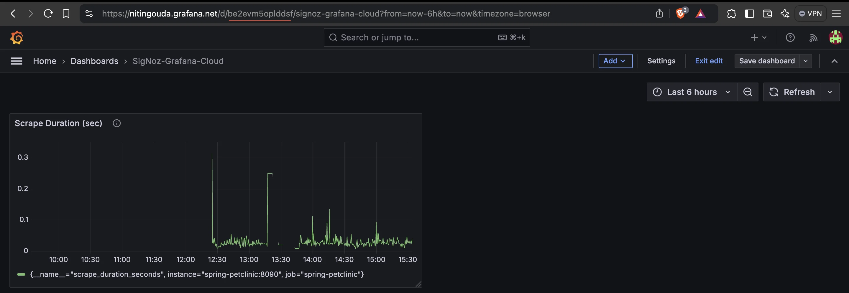Click the Scrape Duration (sec) panel title
Image resolution: width=849 pixels, height=293 pixels.
[58, 123]
